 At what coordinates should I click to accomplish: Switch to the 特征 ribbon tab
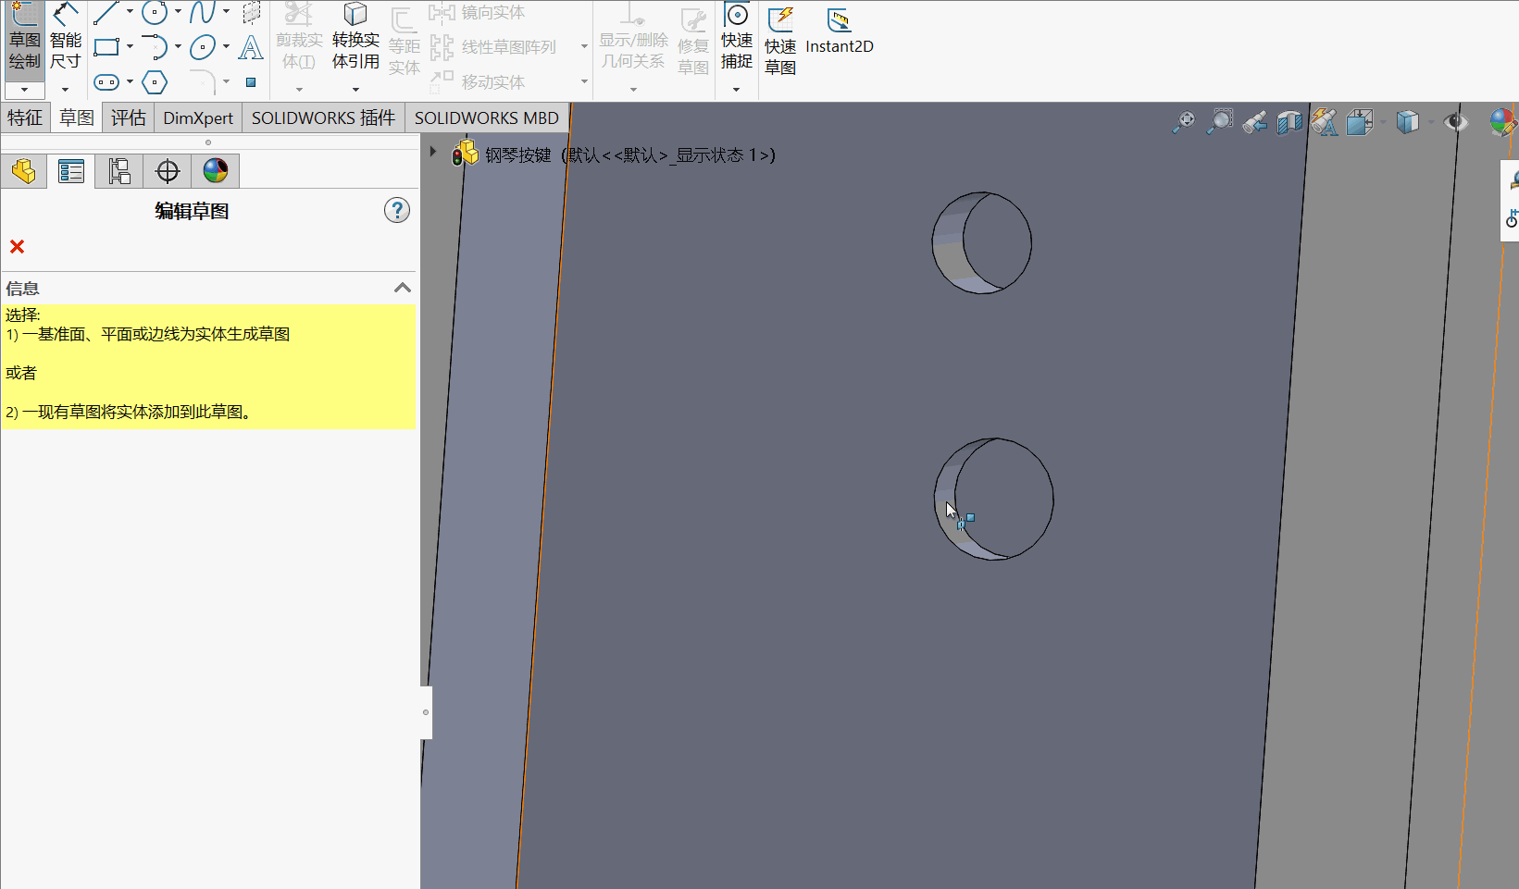pyautogui.click(x=25, y=118)
